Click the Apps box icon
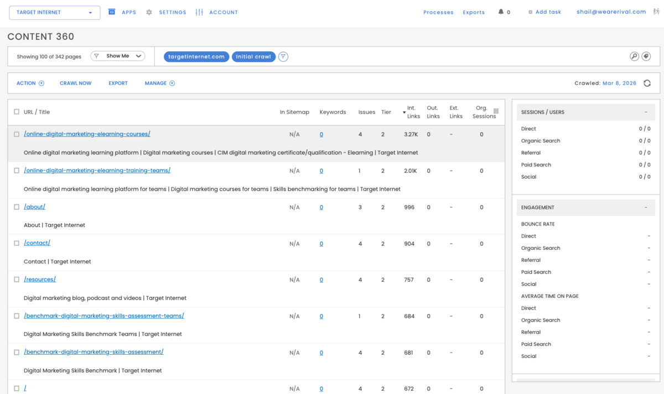 pyautogui.click(x=111, y=12)
